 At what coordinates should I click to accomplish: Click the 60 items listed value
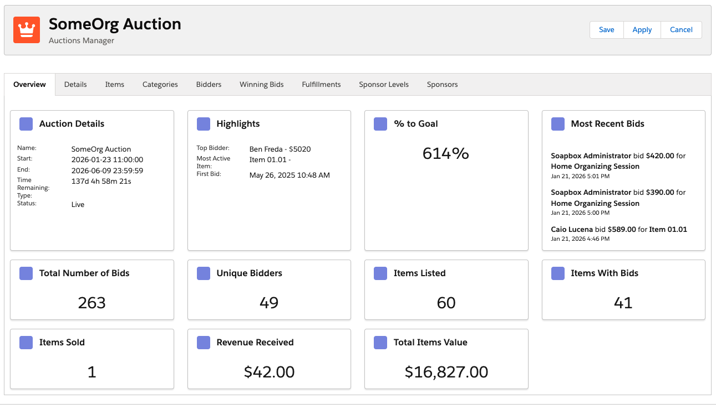point(446,303)
